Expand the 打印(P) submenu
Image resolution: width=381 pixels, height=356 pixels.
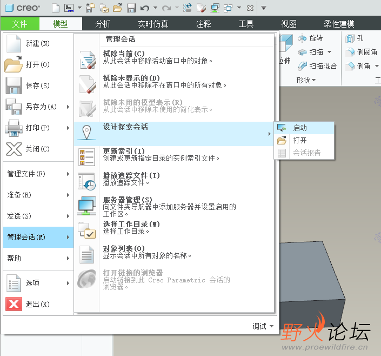click(x=38, y=128)
